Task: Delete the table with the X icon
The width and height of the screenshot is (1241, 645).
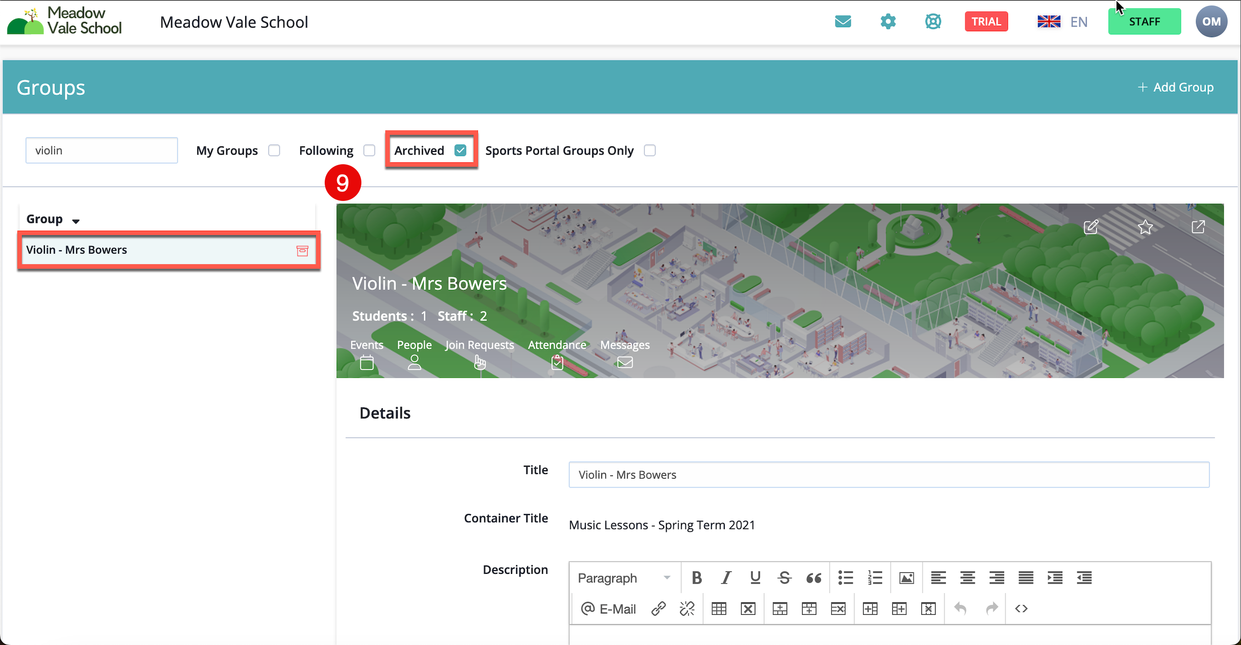Action: click(748, 608)
